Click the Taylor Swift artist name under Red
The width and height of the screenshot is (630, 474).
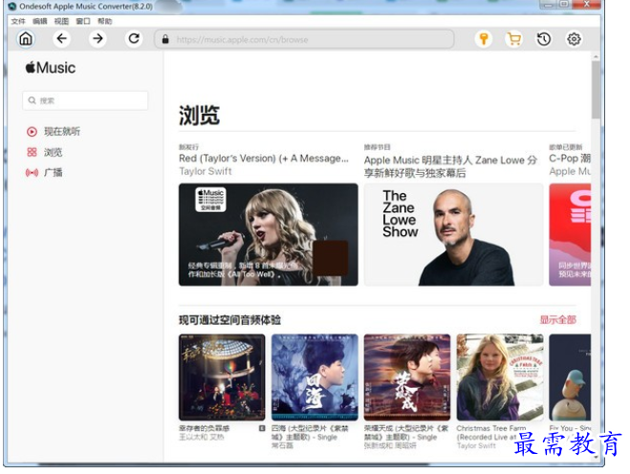(x=206, y=171)
